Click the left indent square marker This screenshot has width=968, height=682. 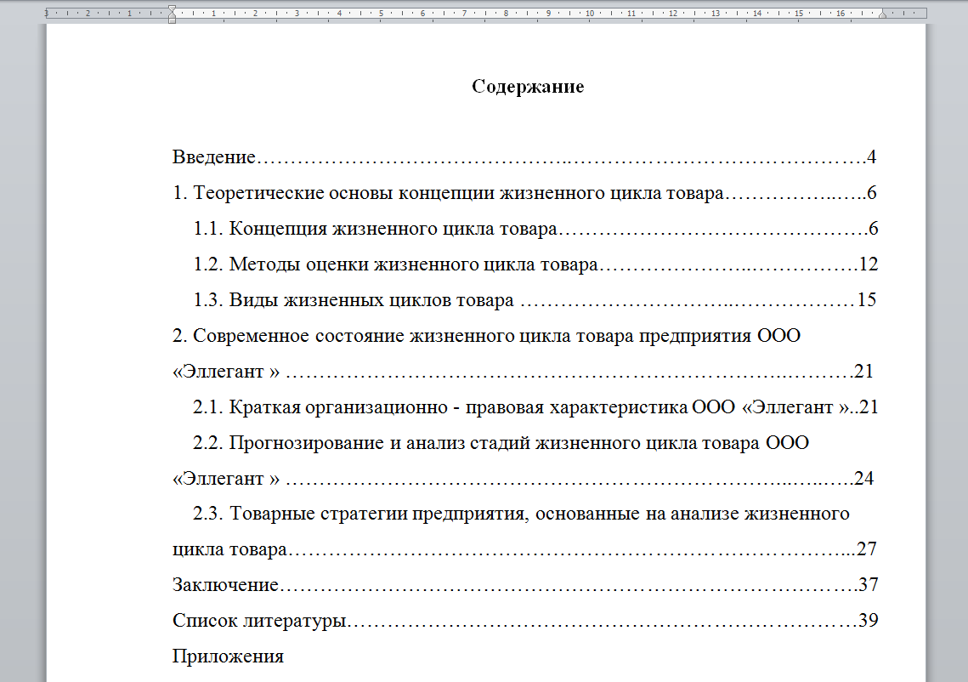click(x=173, y=20)
